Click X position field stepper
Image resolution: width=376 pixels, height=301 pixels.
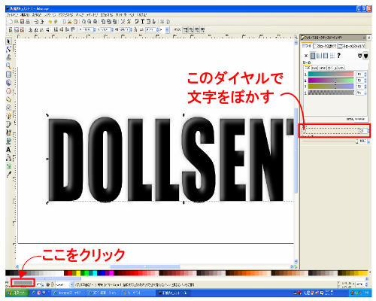95,29
